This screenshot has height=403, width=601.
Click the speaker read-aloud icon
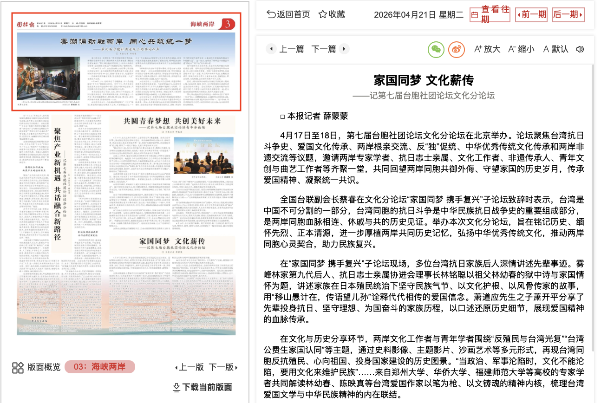[580, 49]
